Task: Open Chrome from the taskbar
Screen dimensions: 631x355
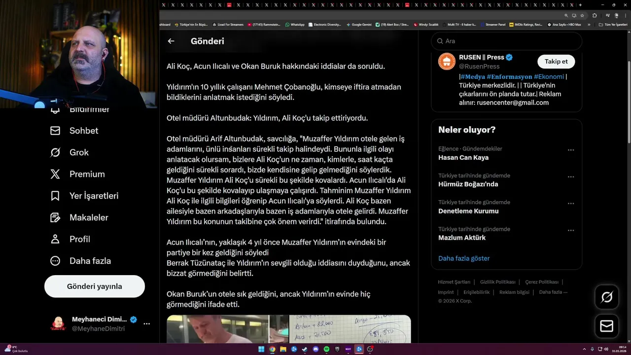Action: click(272, 349)
